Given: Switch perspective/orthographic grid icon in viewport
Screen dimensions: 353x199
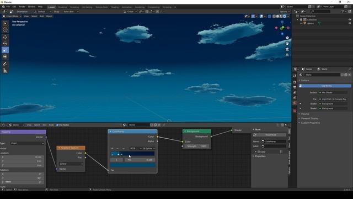Looking at the screenshot, I should coord(287,55).
